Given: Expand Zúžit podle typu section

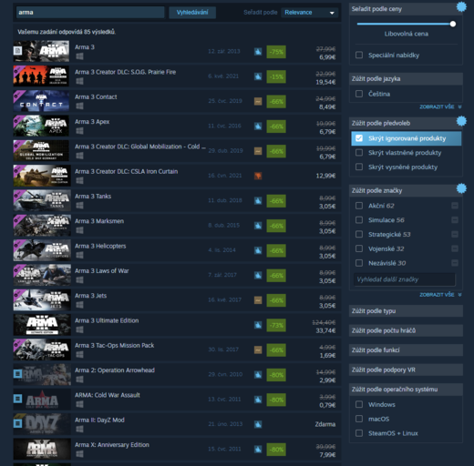Looking at the screenshot, I should 406,311.
